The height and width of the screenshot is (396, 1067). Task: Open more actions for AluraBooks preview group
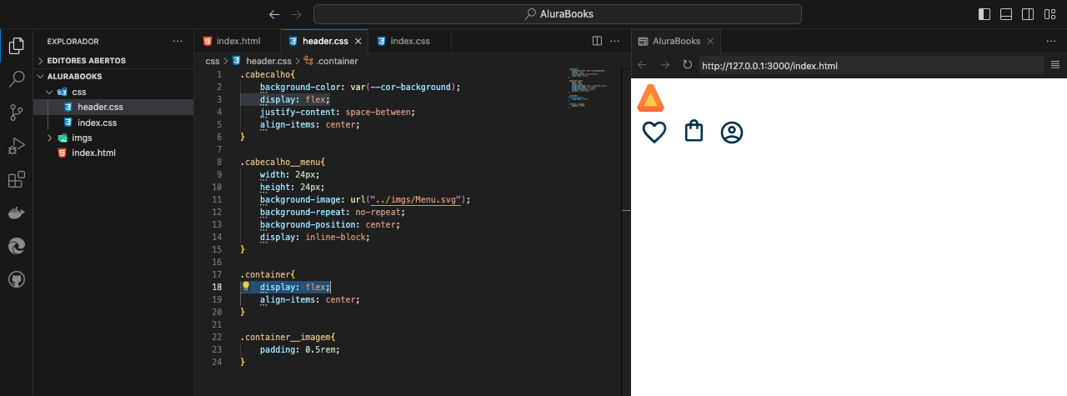tap(1051, 41)
